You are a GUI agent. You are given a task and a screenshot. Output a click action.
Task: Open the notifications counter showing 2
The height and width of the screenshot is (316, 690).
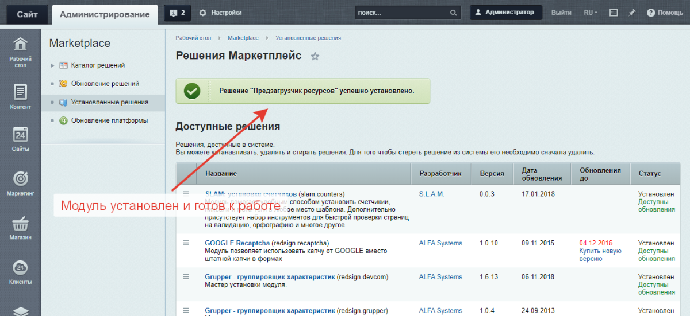[178, 12]
